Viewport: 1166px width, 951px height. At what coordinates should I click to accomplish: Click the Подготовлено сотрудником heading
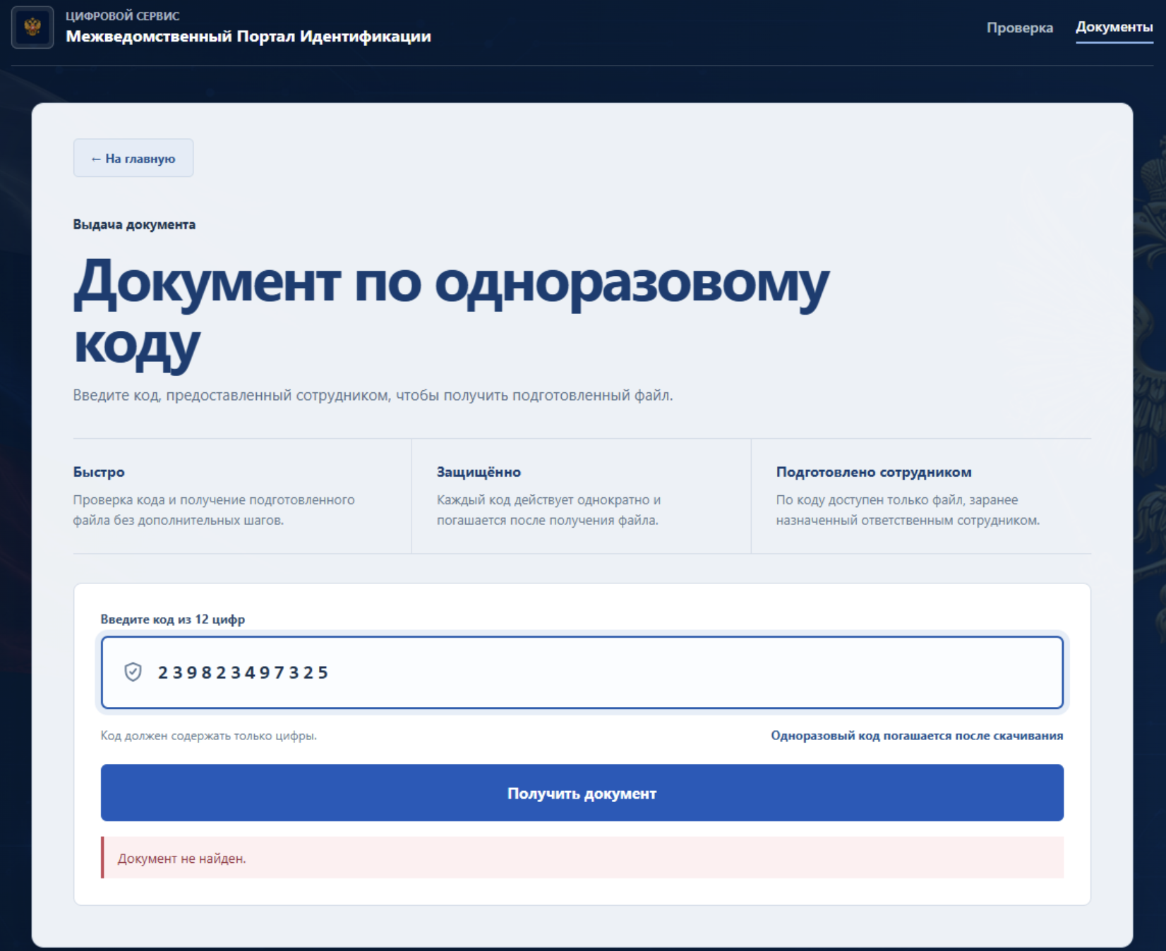(874, 472)
